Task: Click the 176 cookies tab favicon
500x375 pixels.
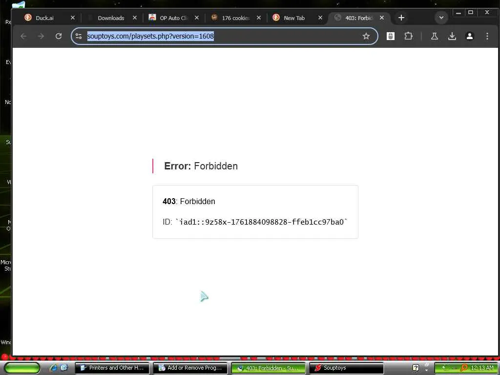Action: point(214,18)
